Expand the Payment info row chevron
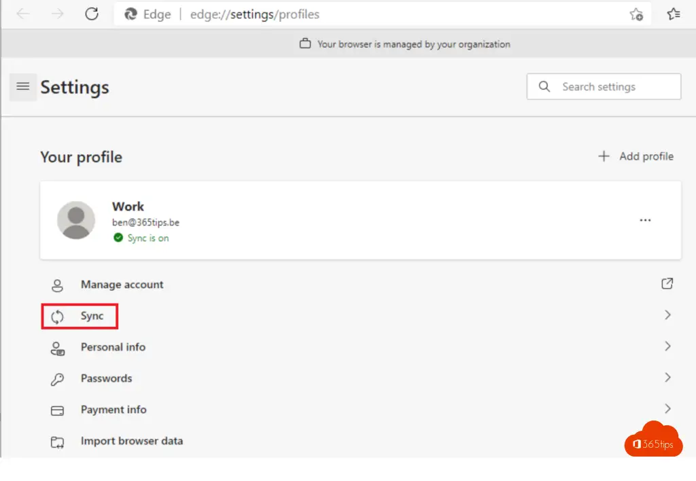Viewport: 696px width, 481px height. pyautogui.click(x=667, y=409)
